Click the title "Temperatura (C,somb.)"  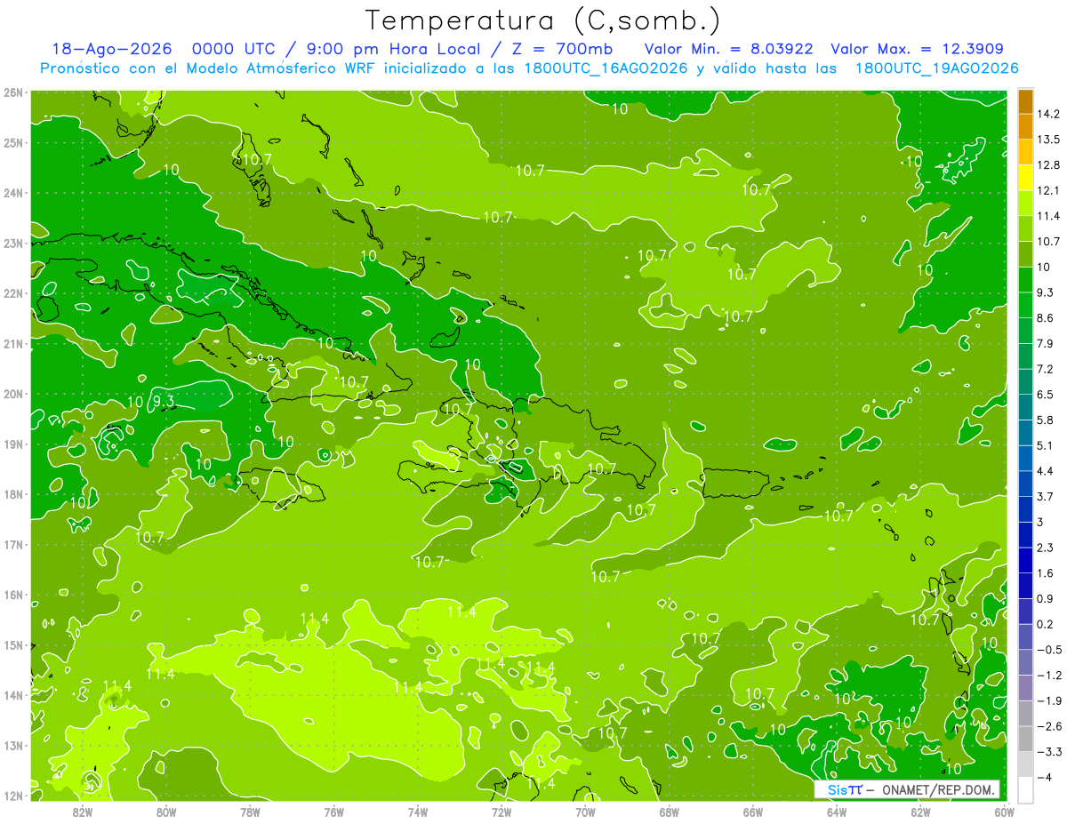[x=543, y=20]
